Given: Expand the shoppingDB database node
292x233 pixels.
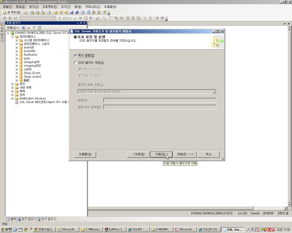Looking at the screenshot, I should 17,62.
